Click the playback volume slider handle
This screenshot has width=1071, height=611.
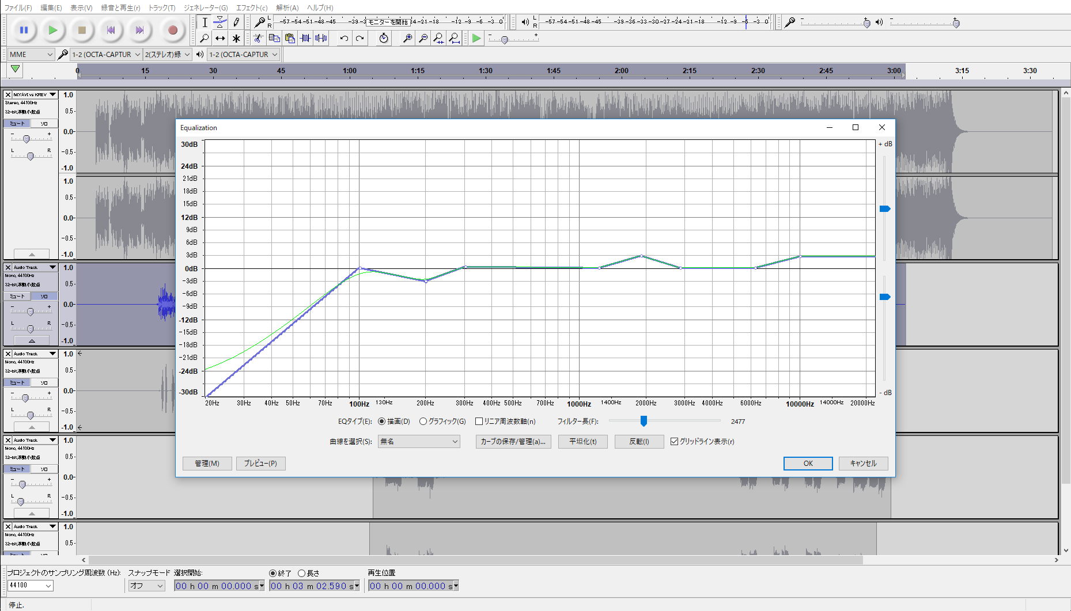(x=956, y=23)
